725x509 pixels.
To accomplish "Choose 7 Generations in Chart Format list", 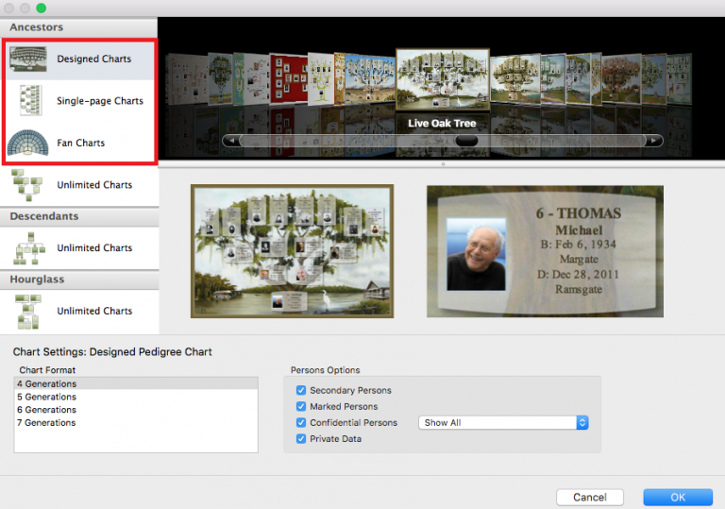I will 47,423.
